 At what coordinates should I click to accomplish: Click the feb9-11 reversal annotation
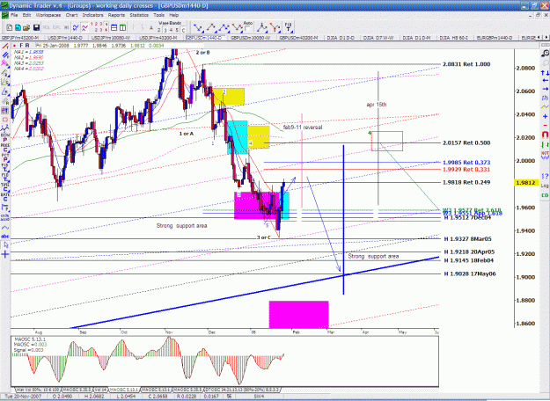pos(303,128)
